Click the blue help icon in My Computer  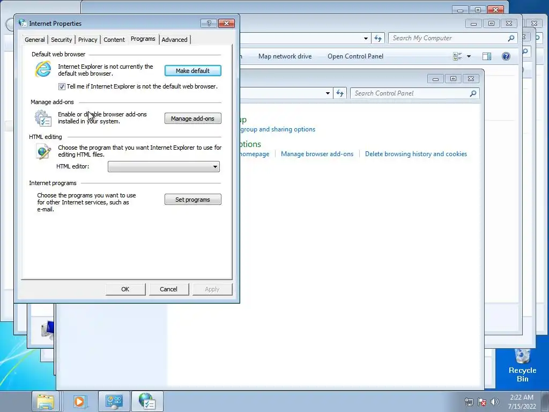coord(506,56)
